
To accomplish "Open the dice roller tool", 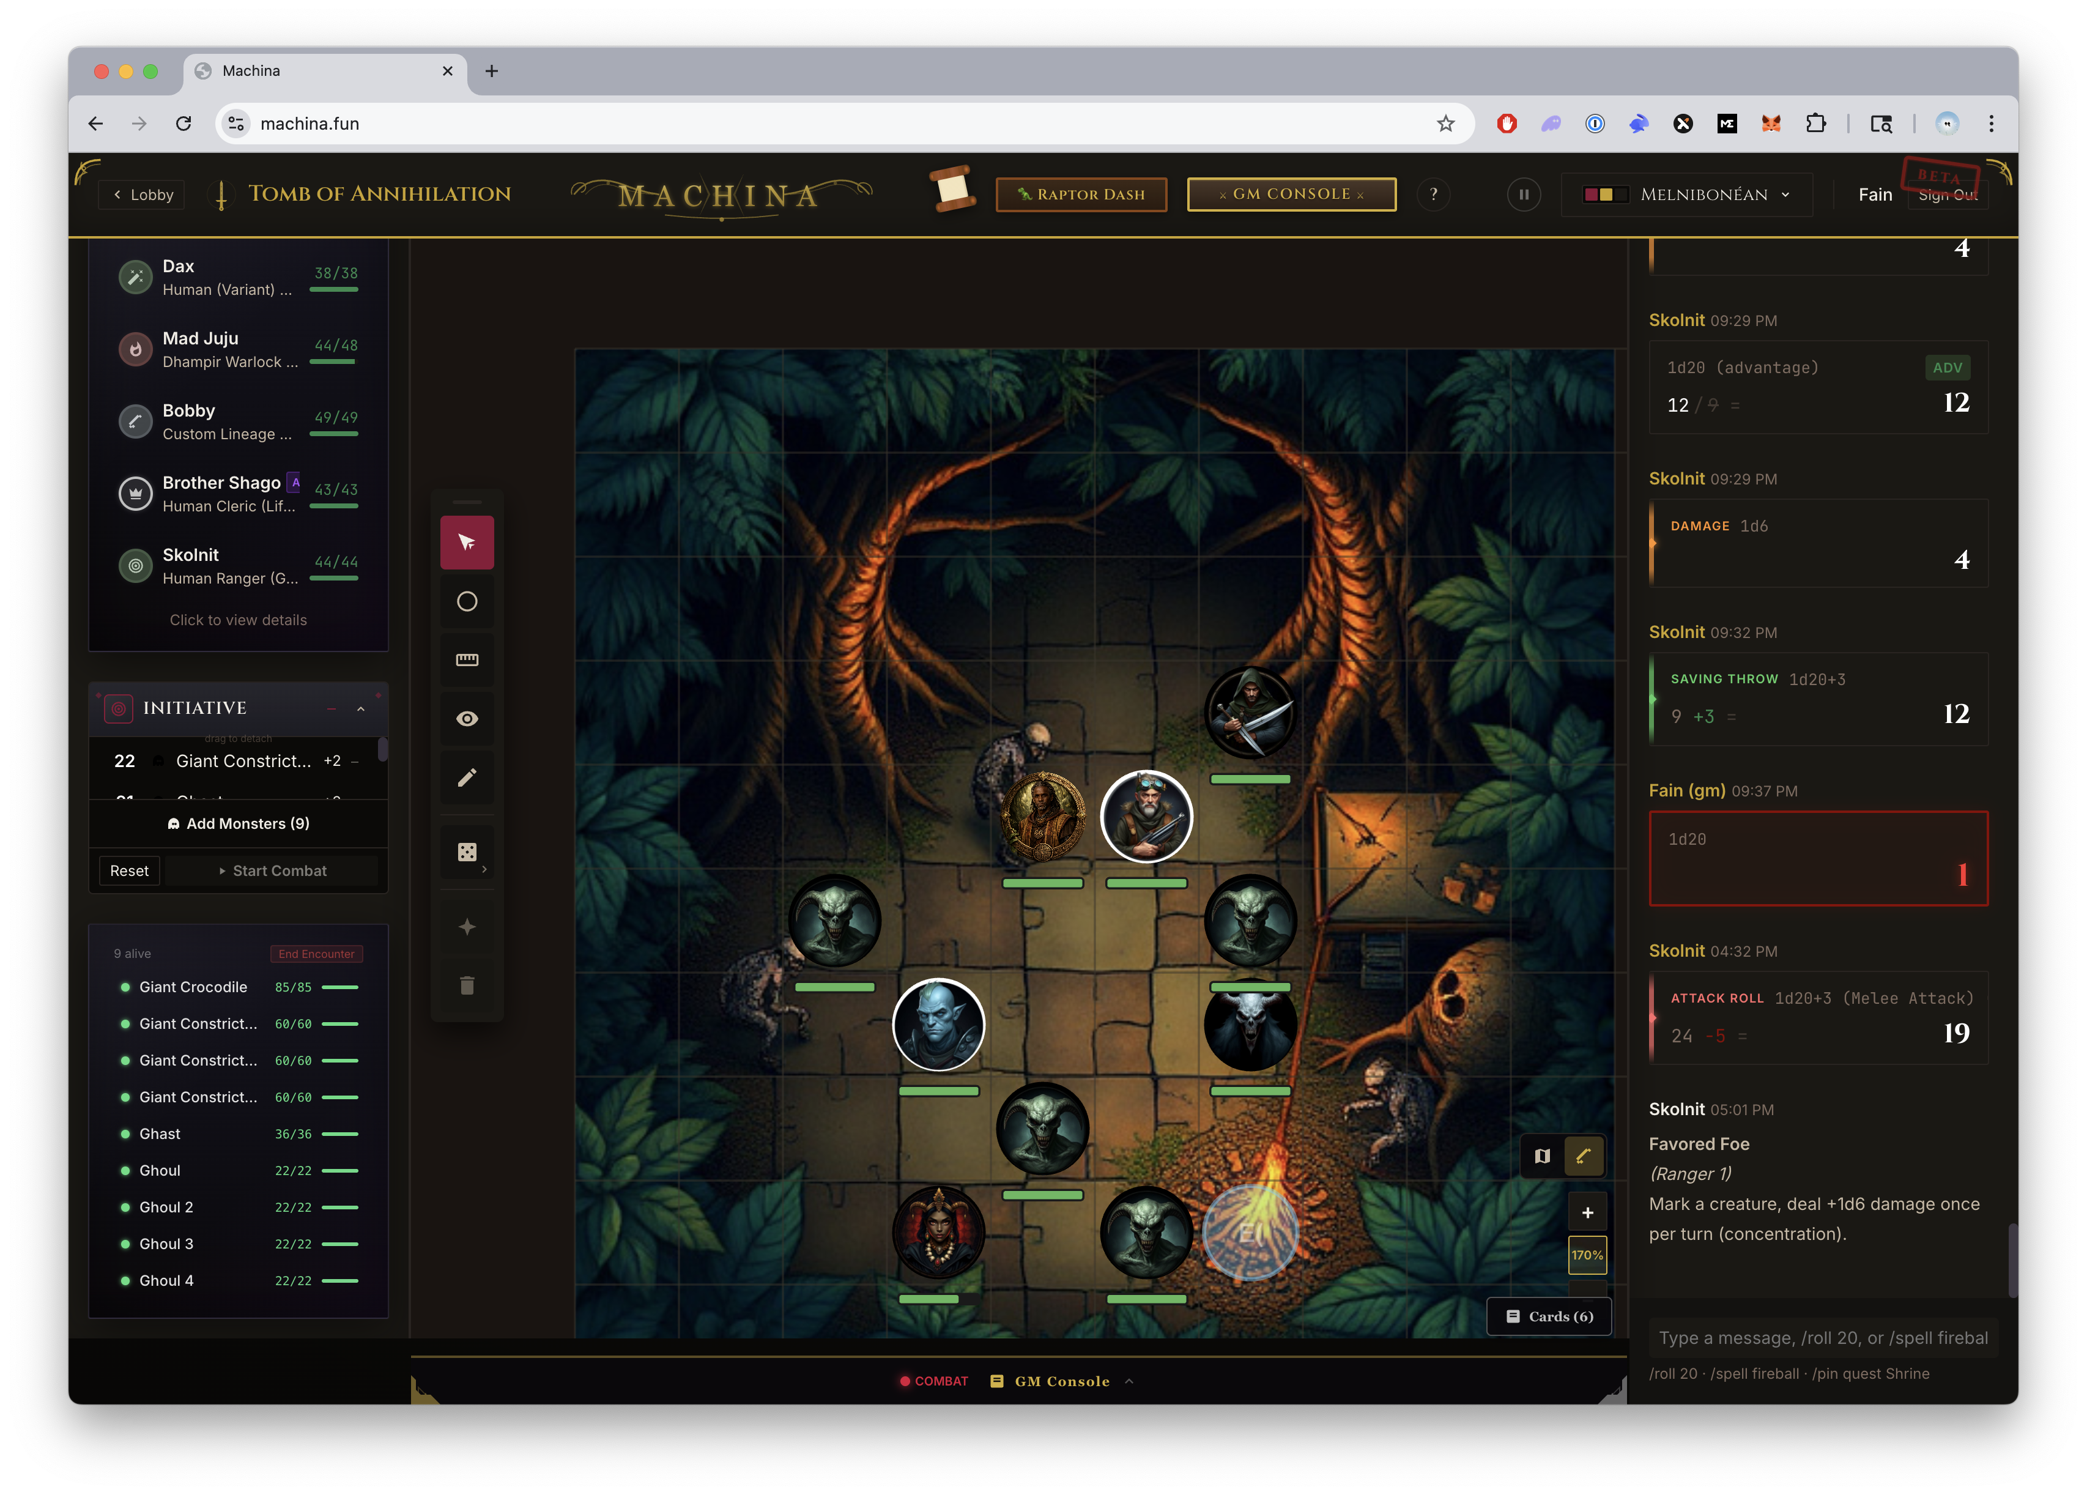I will click(467, 852).
